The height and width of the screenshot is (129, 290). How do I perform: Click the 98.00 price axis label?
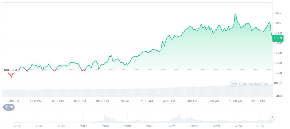tap(278, 83)
